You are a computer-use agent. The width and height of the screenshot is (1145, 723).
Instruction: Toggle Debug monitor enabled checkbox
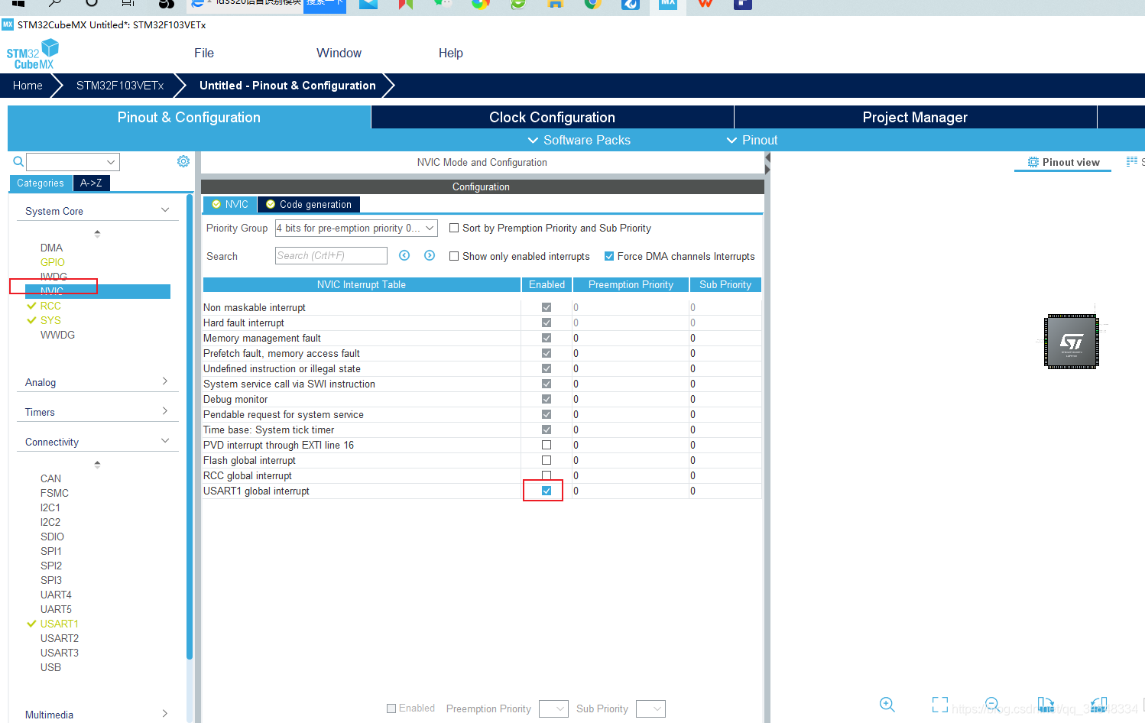coord(547,399)
